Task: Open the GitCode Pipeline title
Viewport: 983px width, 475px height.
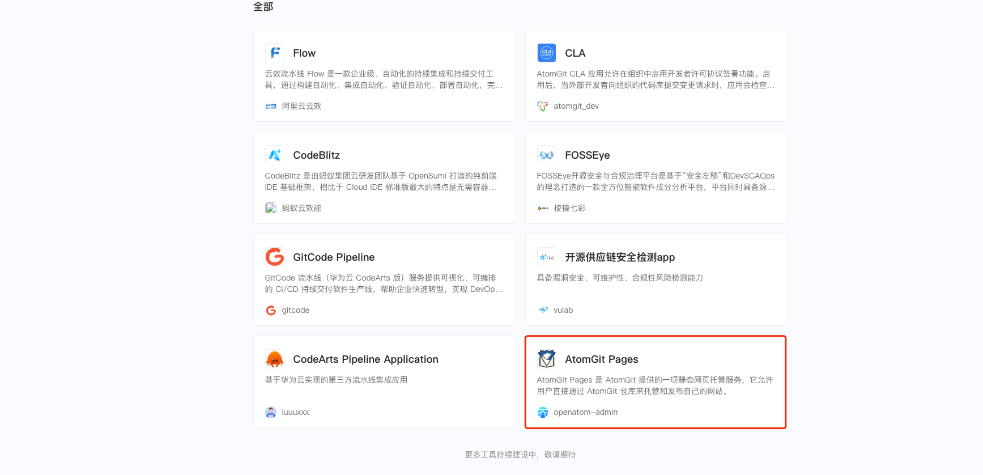Action: [x=334, y=257]
